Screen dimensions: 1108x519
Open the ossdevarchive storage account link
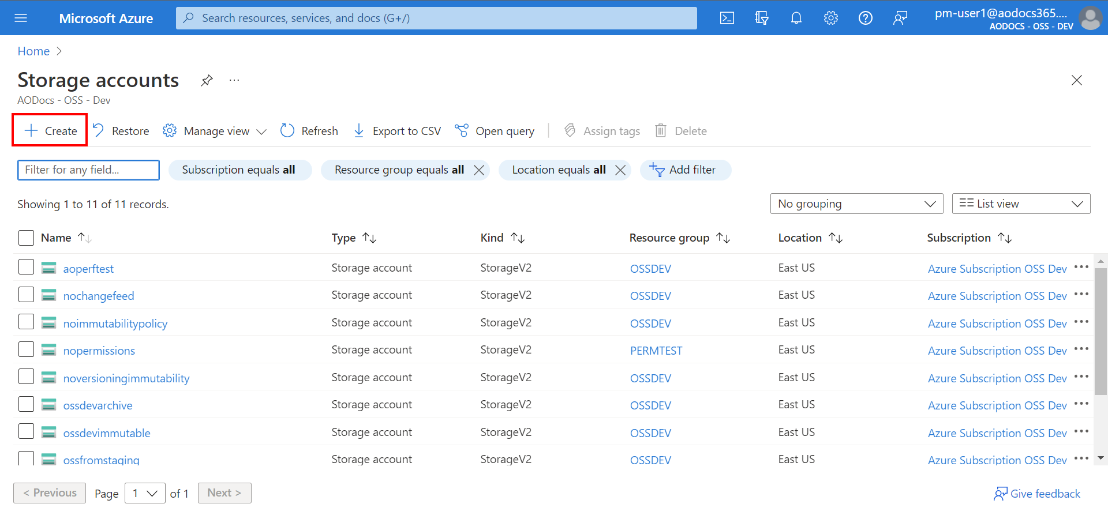[98, 405]
